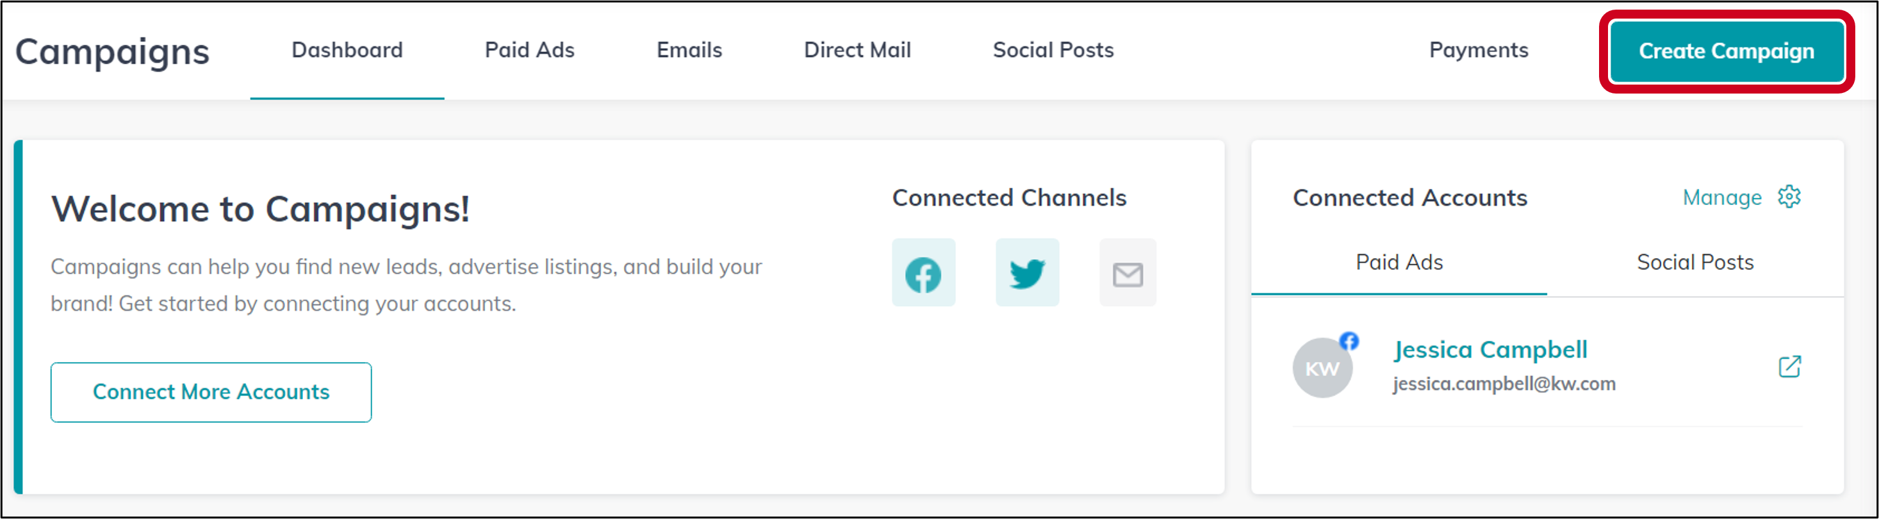Click the Twitter connected channel icon

point(1027,272)
